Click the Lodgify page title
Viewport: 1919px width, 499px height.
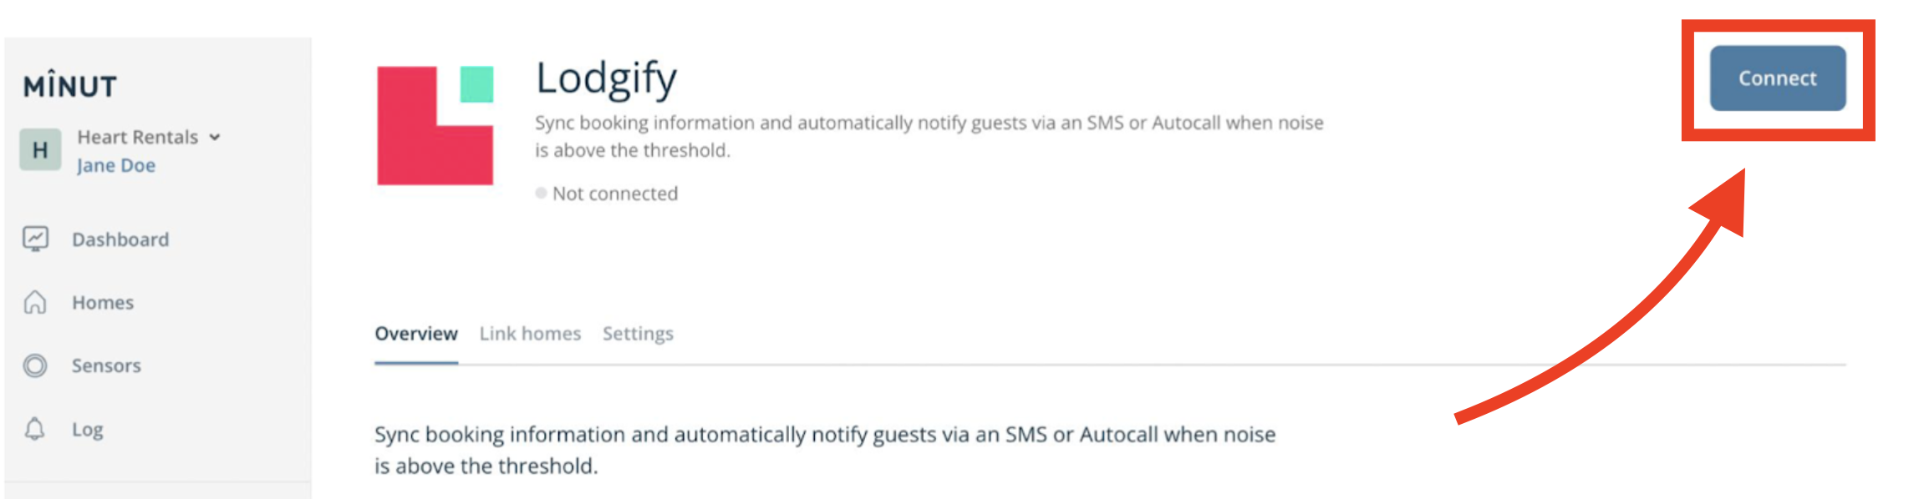pyautogui.click(x=606, y=79)
